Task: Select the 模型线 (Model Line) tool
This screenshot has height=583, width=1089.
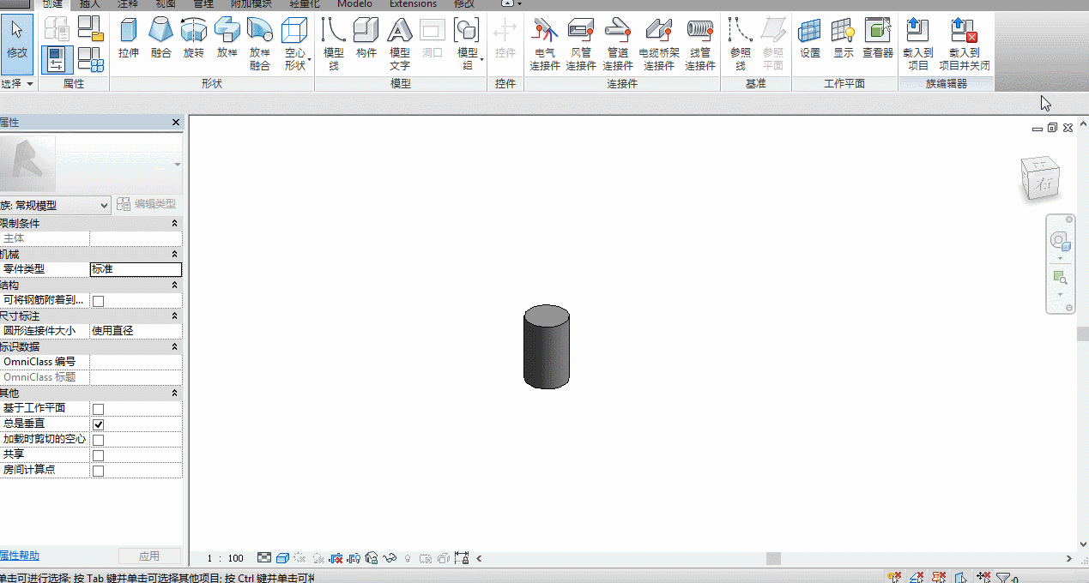Action: [x=334, y=44]
